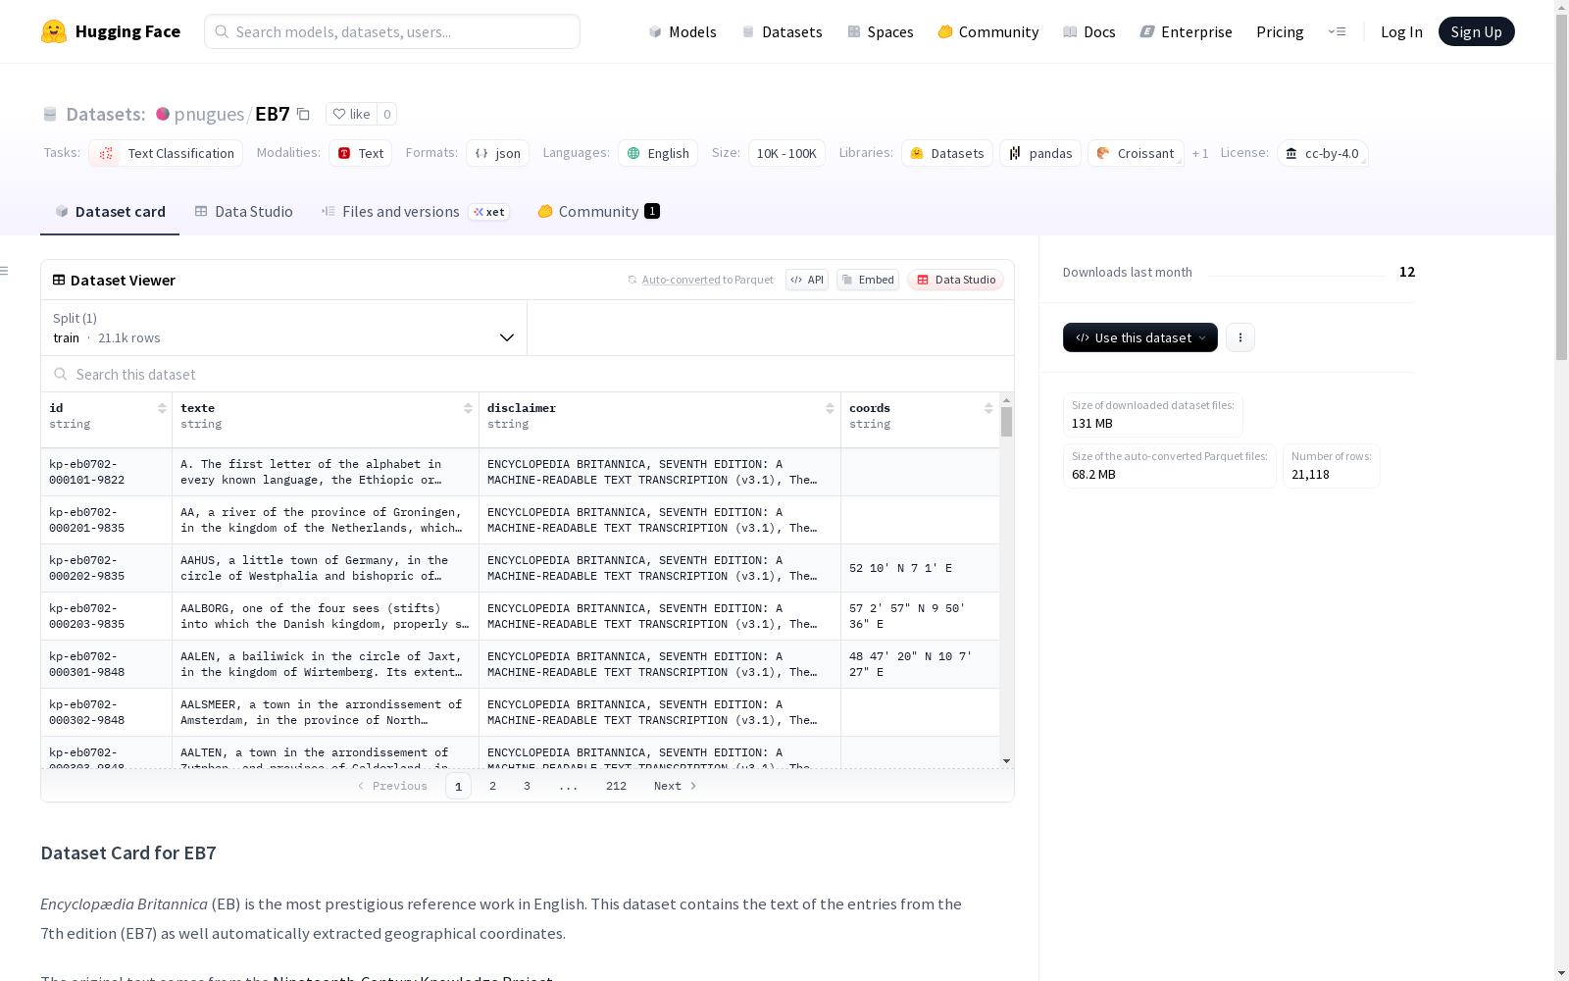Select the Croissant library tag
This screenshot has width=1569, height=981.
pos(1136,153)
